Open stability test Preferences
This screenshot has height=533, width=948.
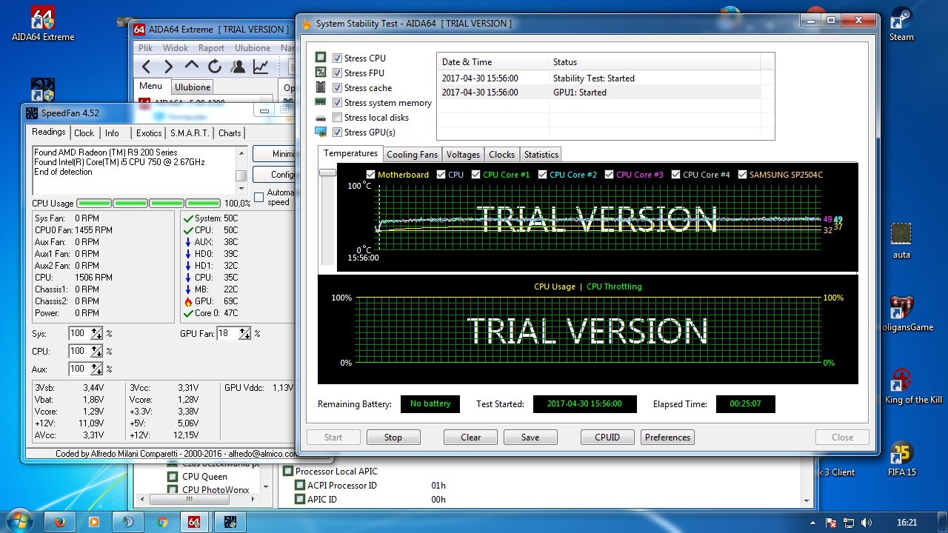667,438
